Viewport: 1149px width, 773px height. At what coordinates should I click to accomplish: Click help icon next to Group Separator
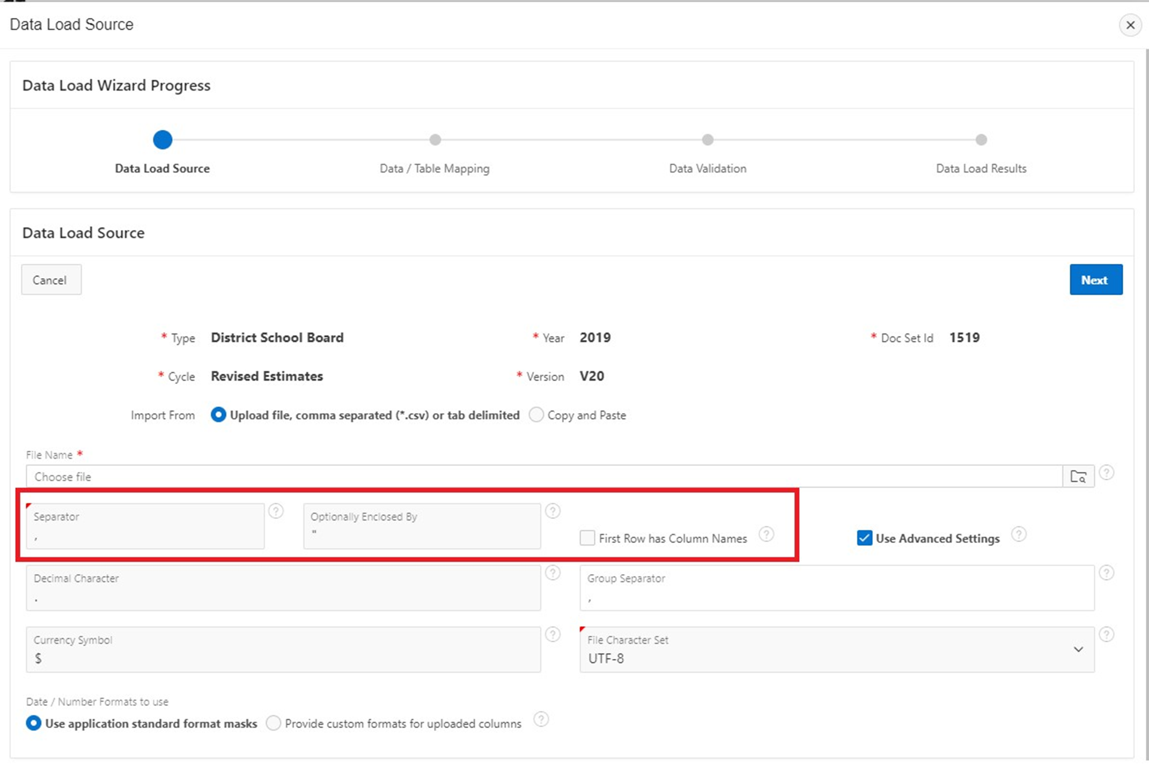point(1106,573)
